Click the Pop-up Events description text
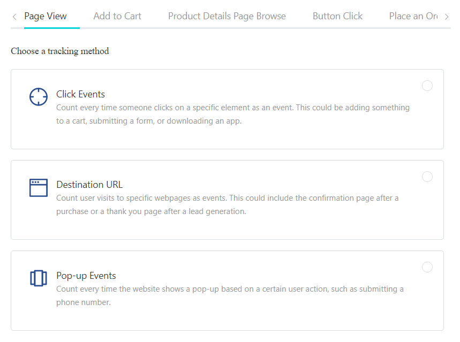460x342 pixels. (230, 295)
